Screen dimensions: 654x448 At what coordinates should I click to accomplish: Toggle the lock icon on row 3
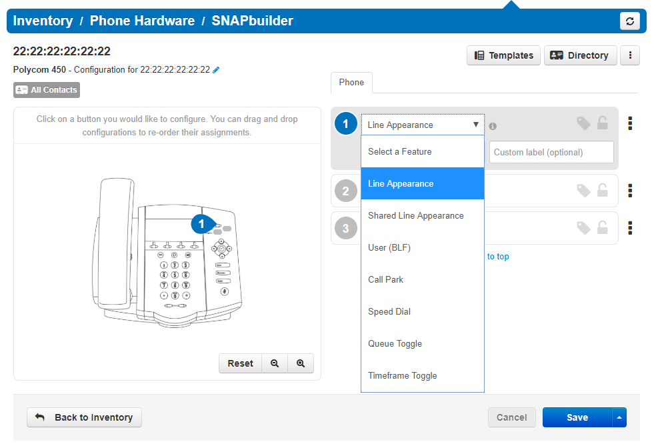(x=602, y=227)
